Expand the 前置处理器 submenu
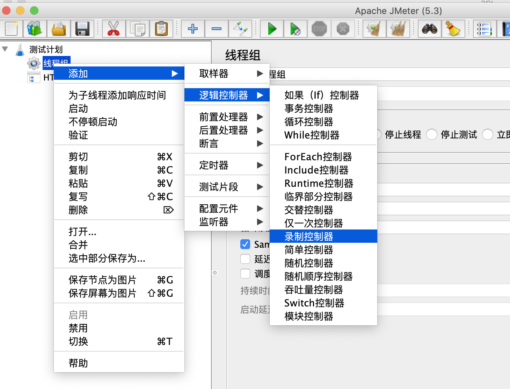 [x=227, y=117]
